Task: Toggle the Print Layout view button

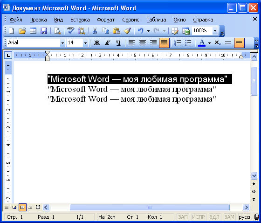Action: click(22, 207)
